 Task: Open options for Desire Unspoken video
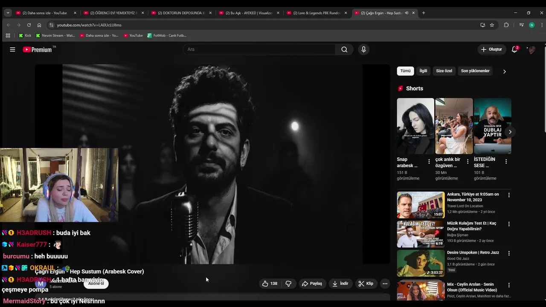(508, 253)
